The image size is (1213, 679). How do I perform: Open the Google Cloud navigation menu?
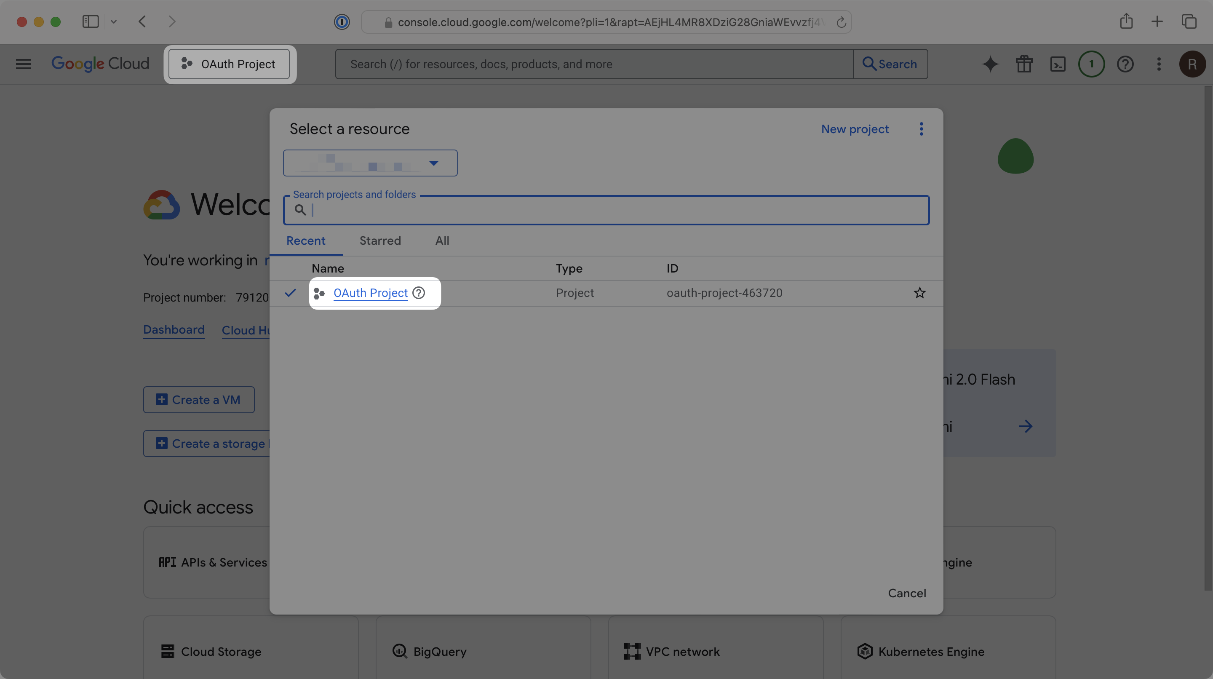(23, 64)
